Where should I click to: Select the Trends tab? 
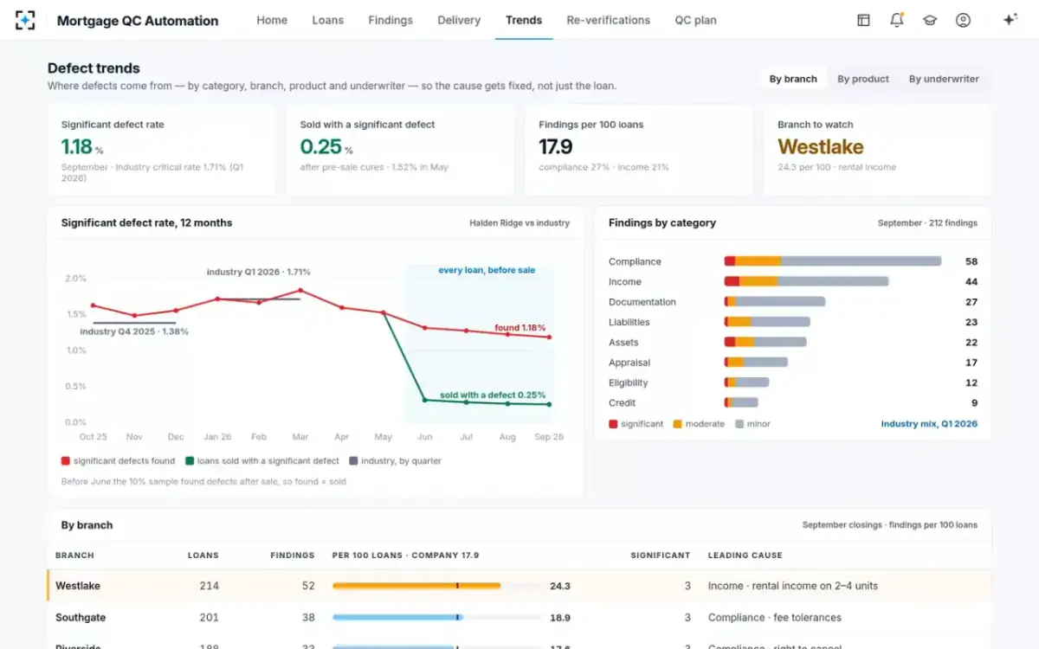[524, 20]
